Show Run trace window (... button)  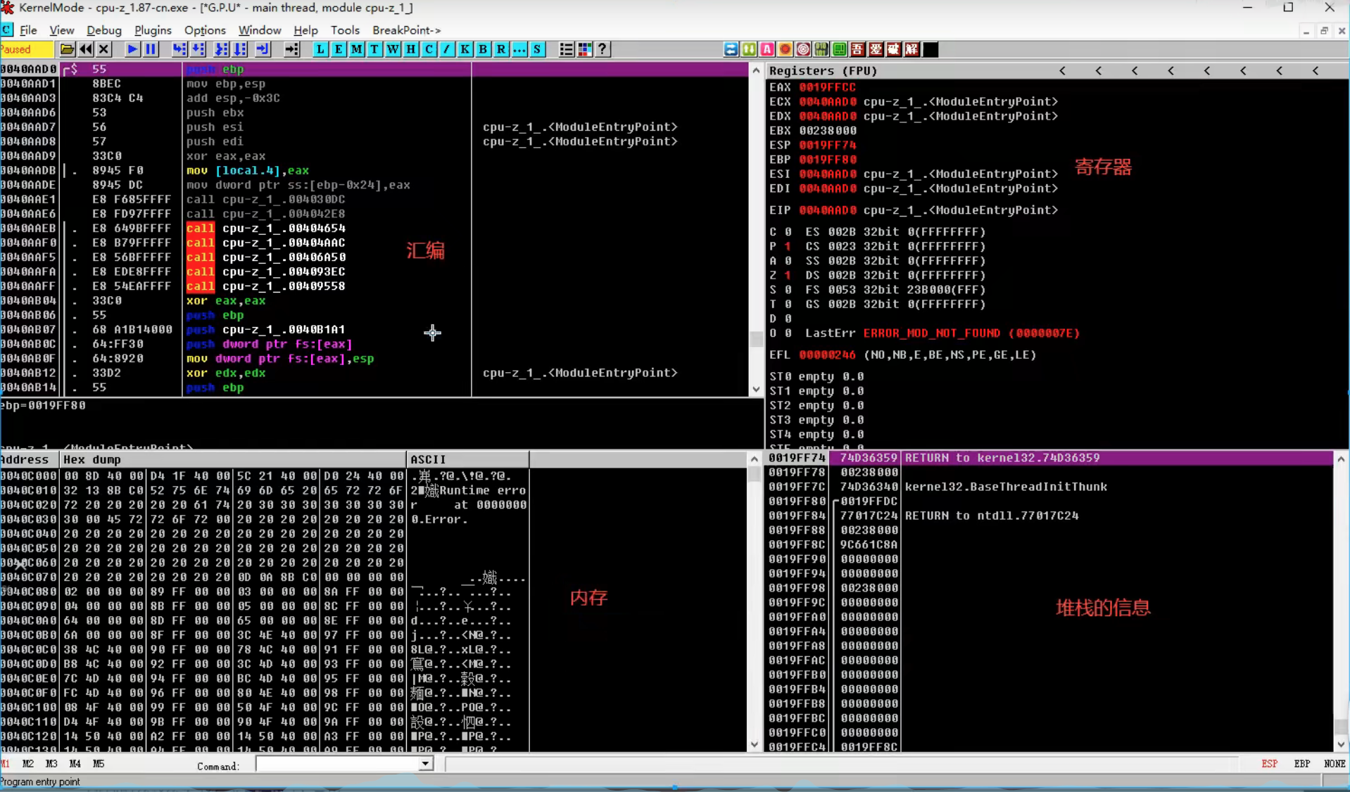(519, 49)
